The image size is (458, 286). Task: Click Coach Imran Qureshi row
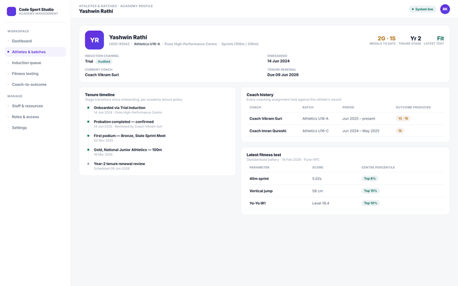pyautogui.click(x=345, y=131)
